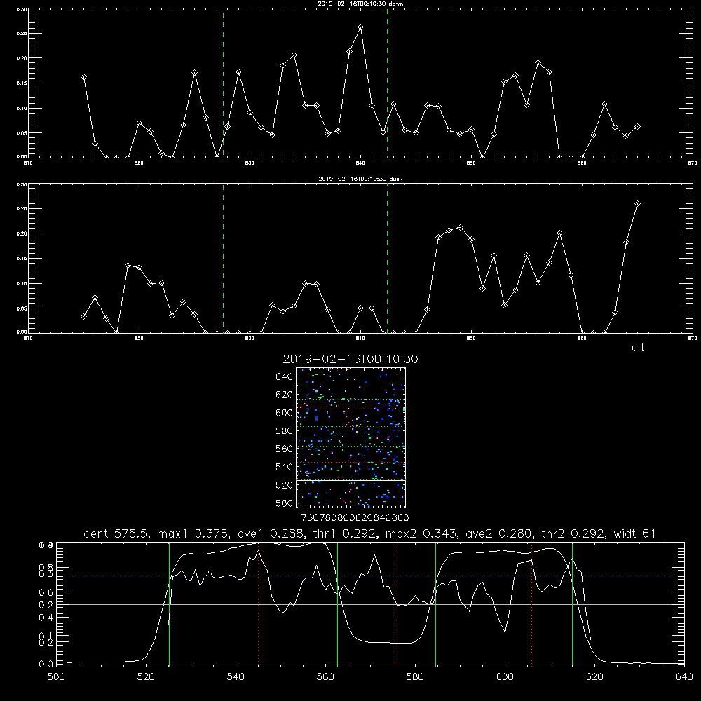701x701 pixels.
Task: Click the left green dashed line in dusk plot
Action: tap(223, 258)
